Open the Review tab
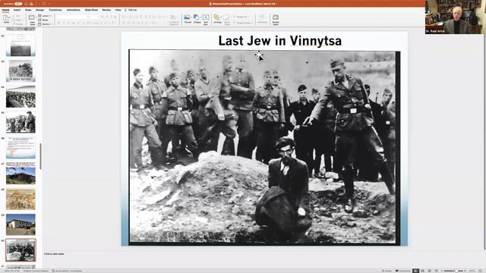This screenshot has height=273, width=486. pyautogui.click(x=106, y=10)
